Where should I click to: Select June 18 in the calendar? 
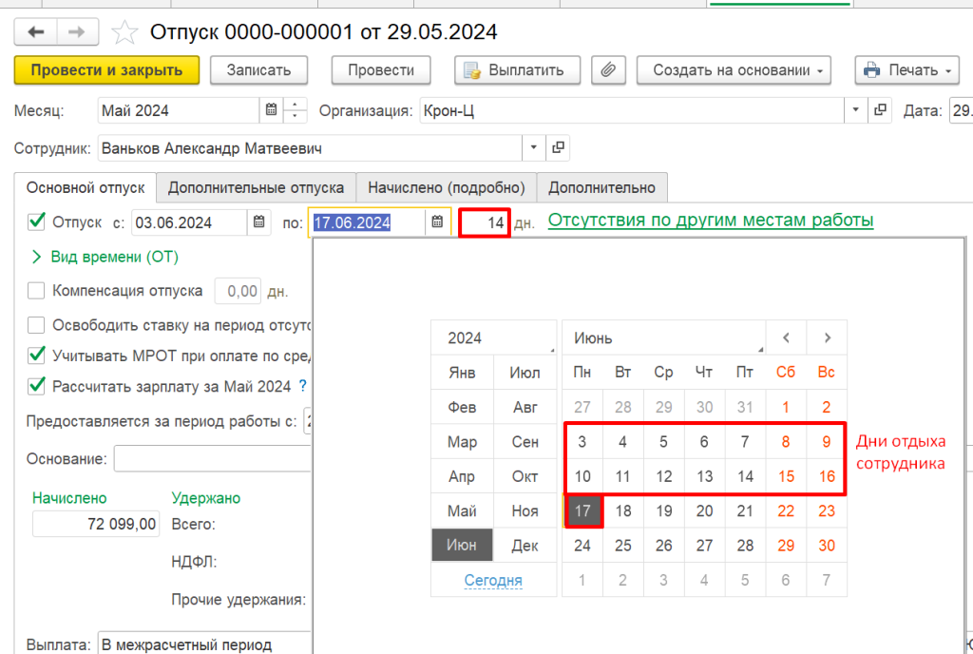[x=623, y=511]
